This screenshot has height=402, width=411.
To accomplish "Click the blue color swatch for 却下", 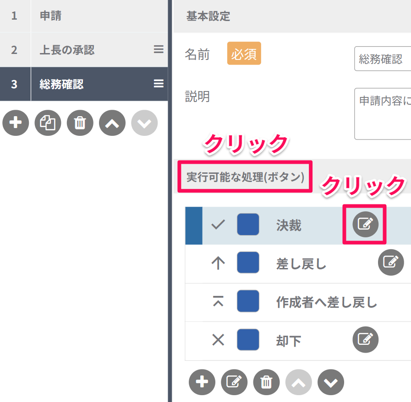I will (x=248, y=339).
